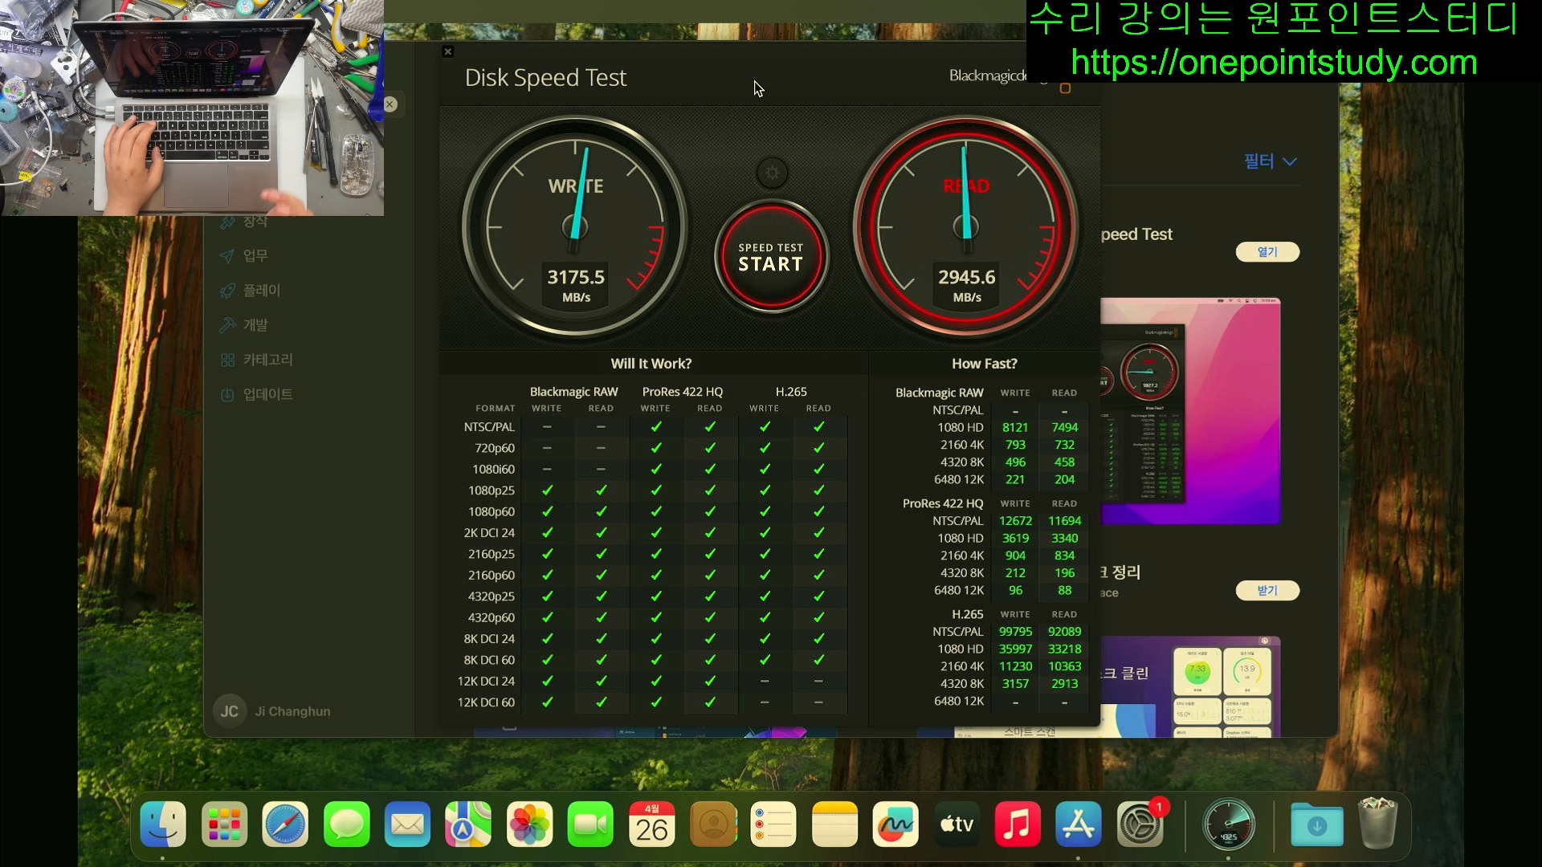This screenshot has height=867, width=1542.
Task: Click the ProRes 422 HQ column header
Action: click(683, 392)
